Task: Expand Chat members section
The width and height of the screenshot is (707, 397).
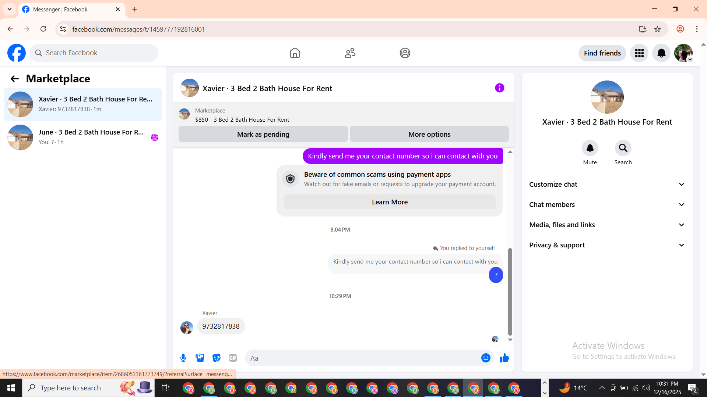Action: point(607,205)
